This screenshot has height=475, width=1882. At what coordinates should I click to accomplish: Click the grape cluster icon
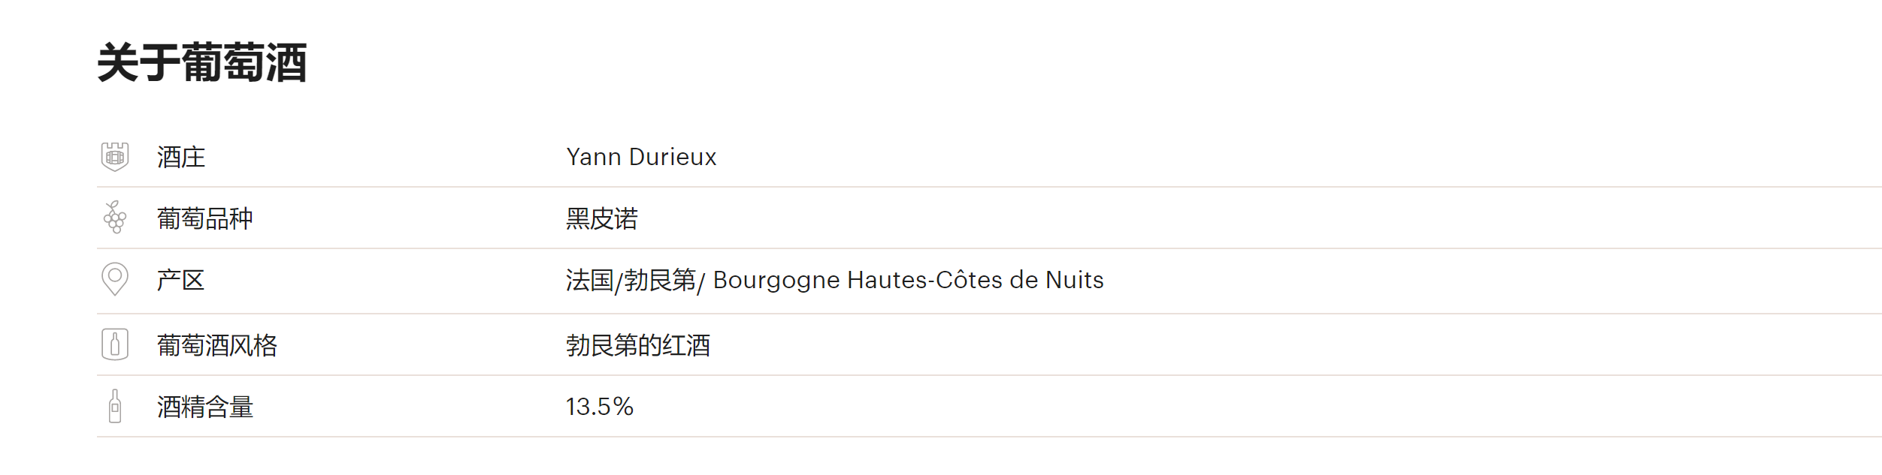[115, 218]
